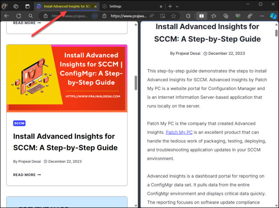Open Immersive Reader icon

tap(162, 16)
